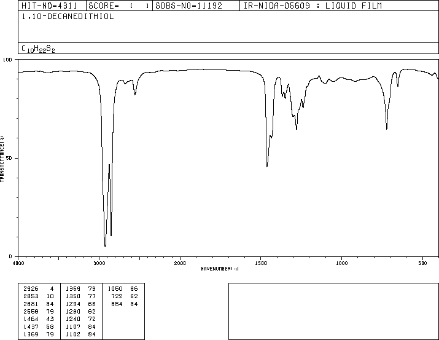Select peak table entry 1107
Viewport: 439px width, 340px height.
tap(73, 326)
